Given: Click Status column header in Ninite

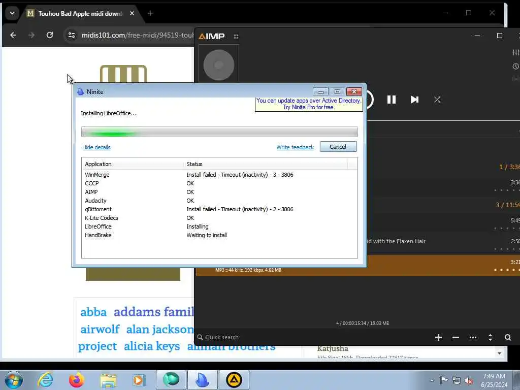Looking at the screenshot, I should click(x=265, y=164).
